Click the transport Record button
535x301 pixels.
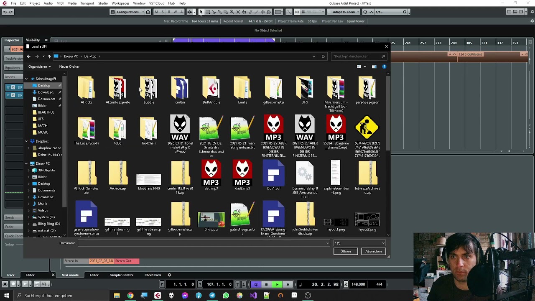[288, 284]
